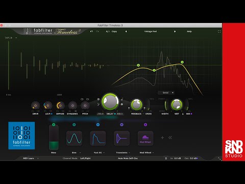Go to the previous preset arrow
The image size is (245, 184).
click(x=126, y=32)
